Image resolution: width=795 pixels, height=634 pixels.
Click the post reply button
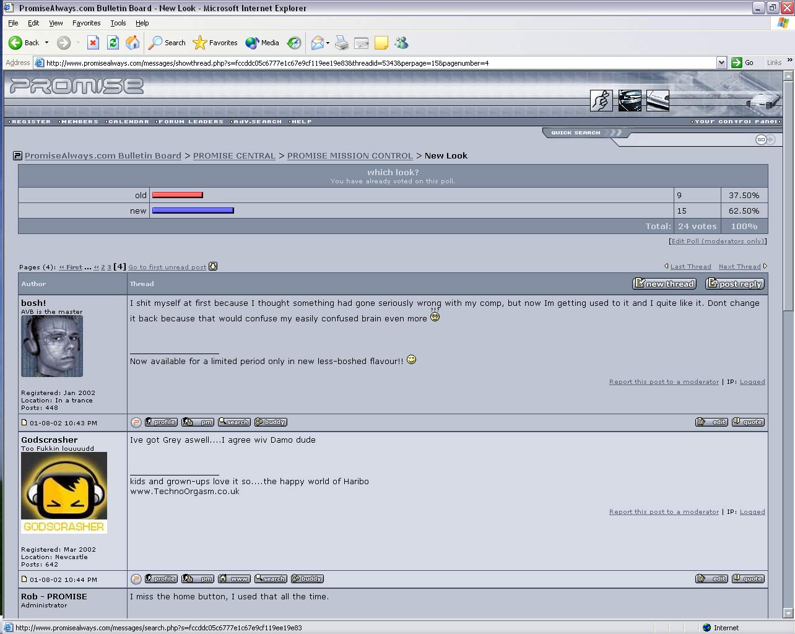[x=735, y=284]
